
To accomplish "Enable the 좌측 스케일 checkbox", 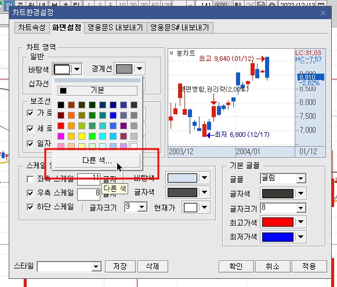I will (x=30, y=179).
